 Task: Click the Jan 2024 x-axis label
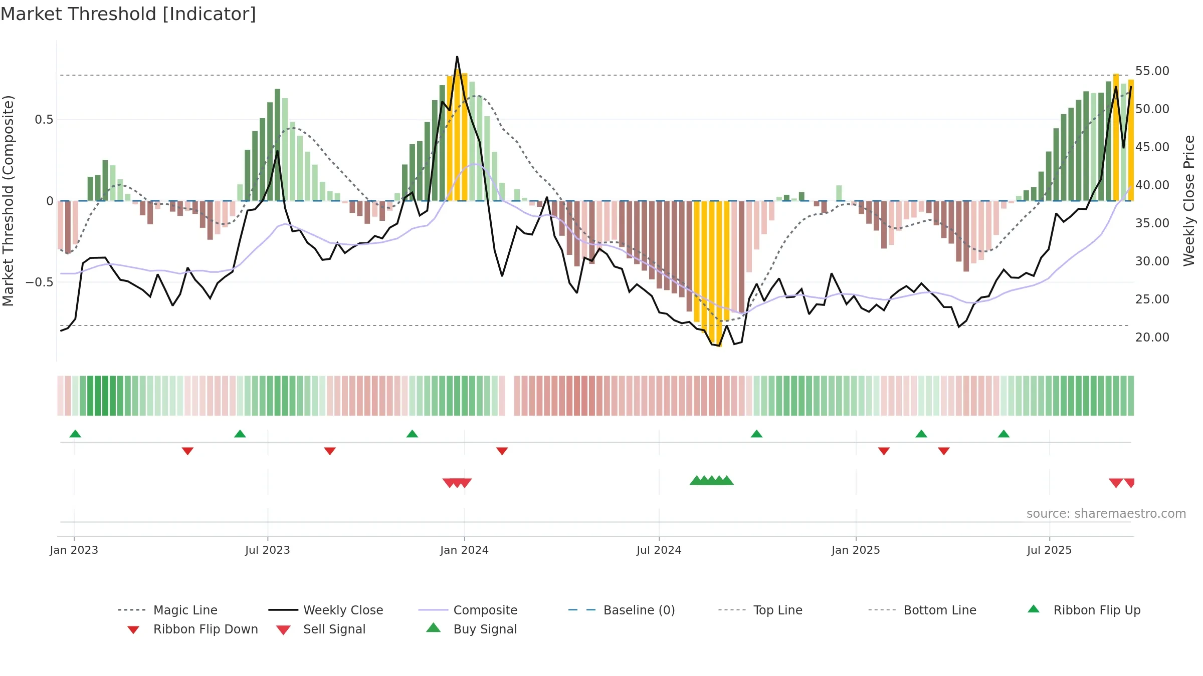point(465,550)
